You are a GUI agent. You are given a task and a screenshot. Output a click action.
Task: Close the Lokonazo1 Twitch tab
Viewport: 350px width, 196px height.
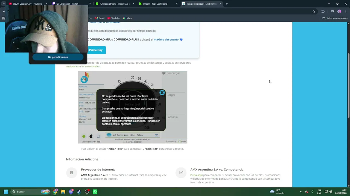pos(90,4)
